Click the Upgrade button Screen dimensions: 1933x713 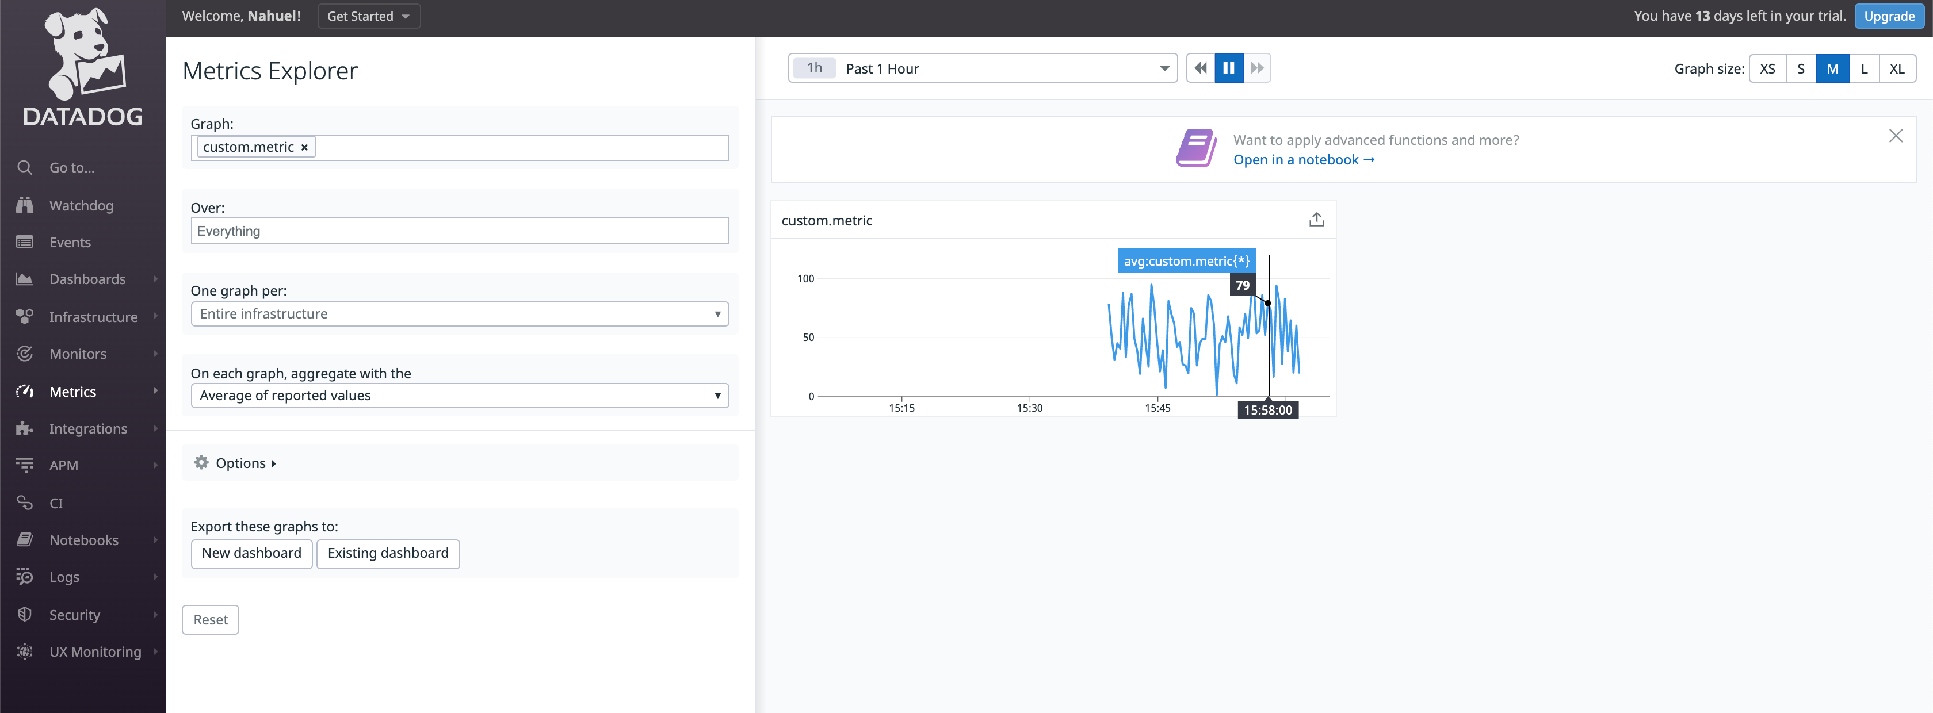click(x=1889, y=16)
